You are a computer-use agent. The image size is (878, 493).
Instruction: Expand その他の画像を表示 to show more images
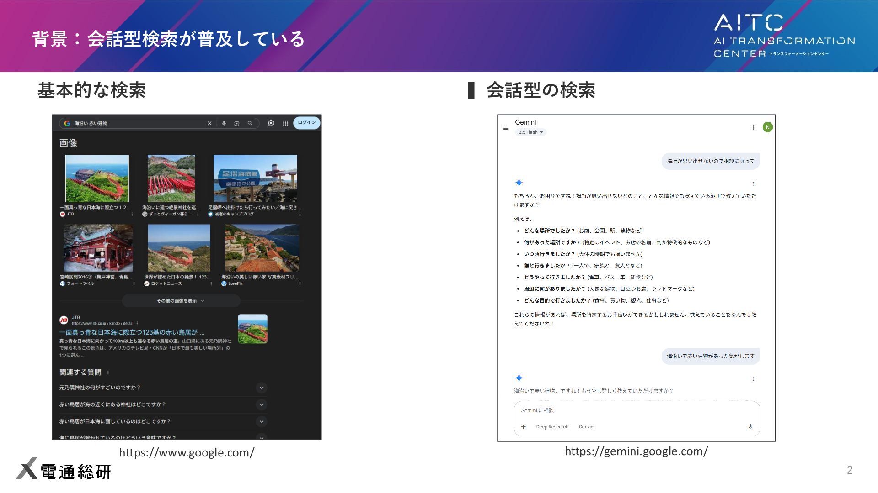pos(181,301)
